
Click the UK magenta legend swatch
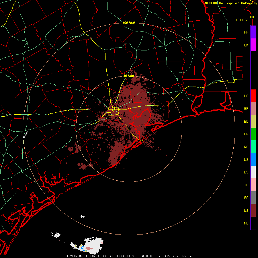click(x=253, y=45)
